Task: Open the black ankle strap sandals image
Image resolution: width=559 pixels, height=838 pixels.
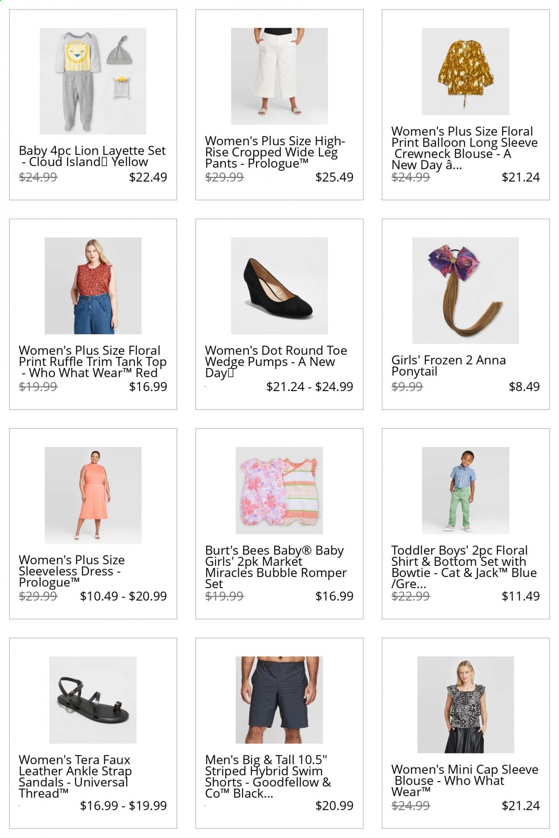Action: click(x=93, y=700)
